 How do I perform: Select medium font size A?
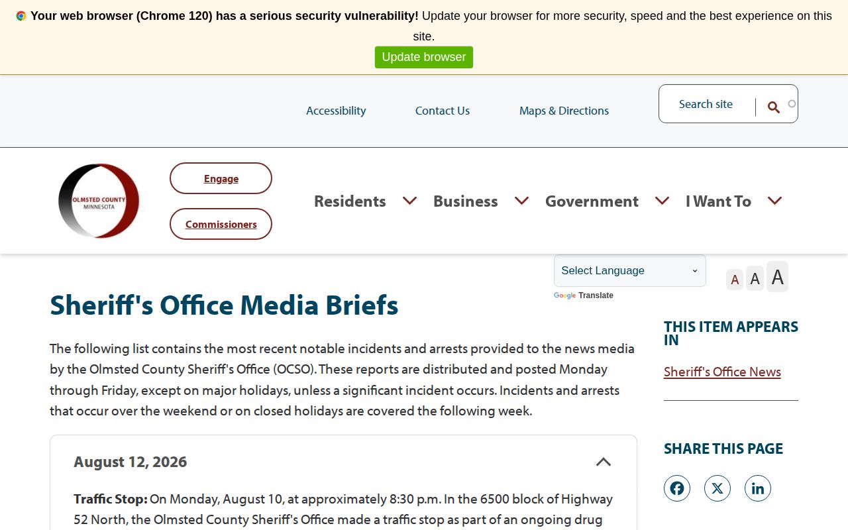point(755,279)
